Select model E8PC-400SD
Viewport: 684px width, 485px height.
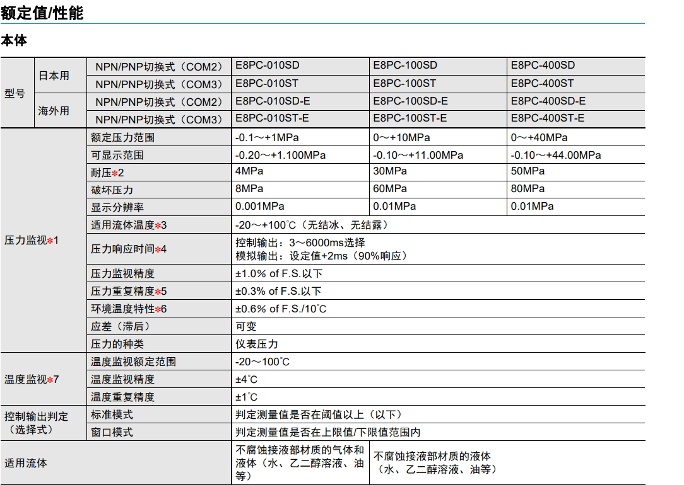543,66
